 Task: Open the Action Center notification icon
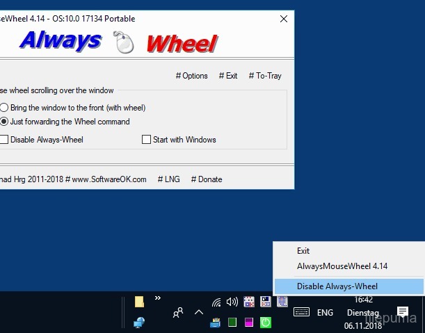402,312
